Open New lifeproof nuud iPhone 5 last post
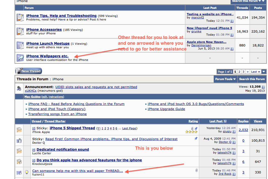 [x=209, y=28]
